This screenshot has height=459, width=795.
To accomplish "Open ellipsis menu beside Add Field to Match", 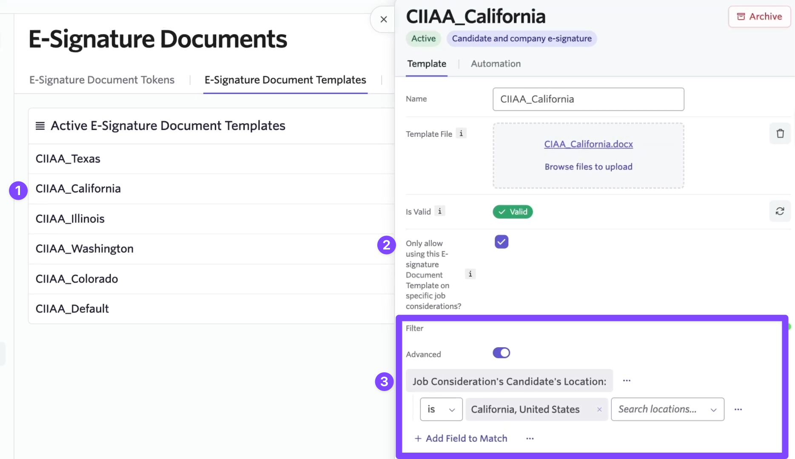I will point(530,439).
